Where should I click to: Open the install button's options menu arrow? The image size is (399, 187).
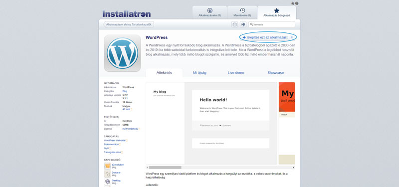point(292,37)
